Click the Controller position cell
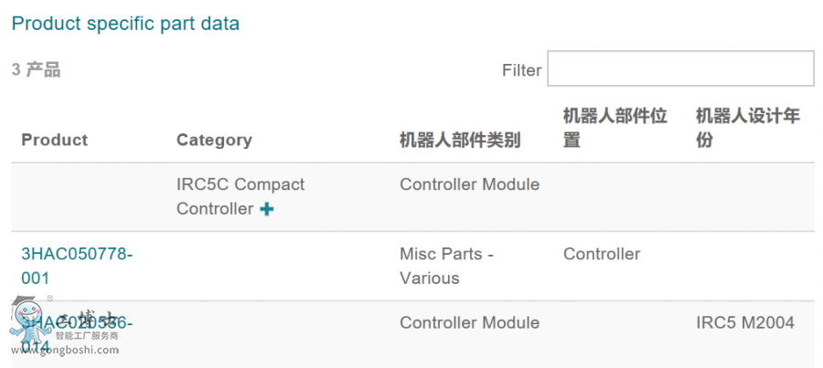This screenshot has width=823, height=368. (602, 254)
